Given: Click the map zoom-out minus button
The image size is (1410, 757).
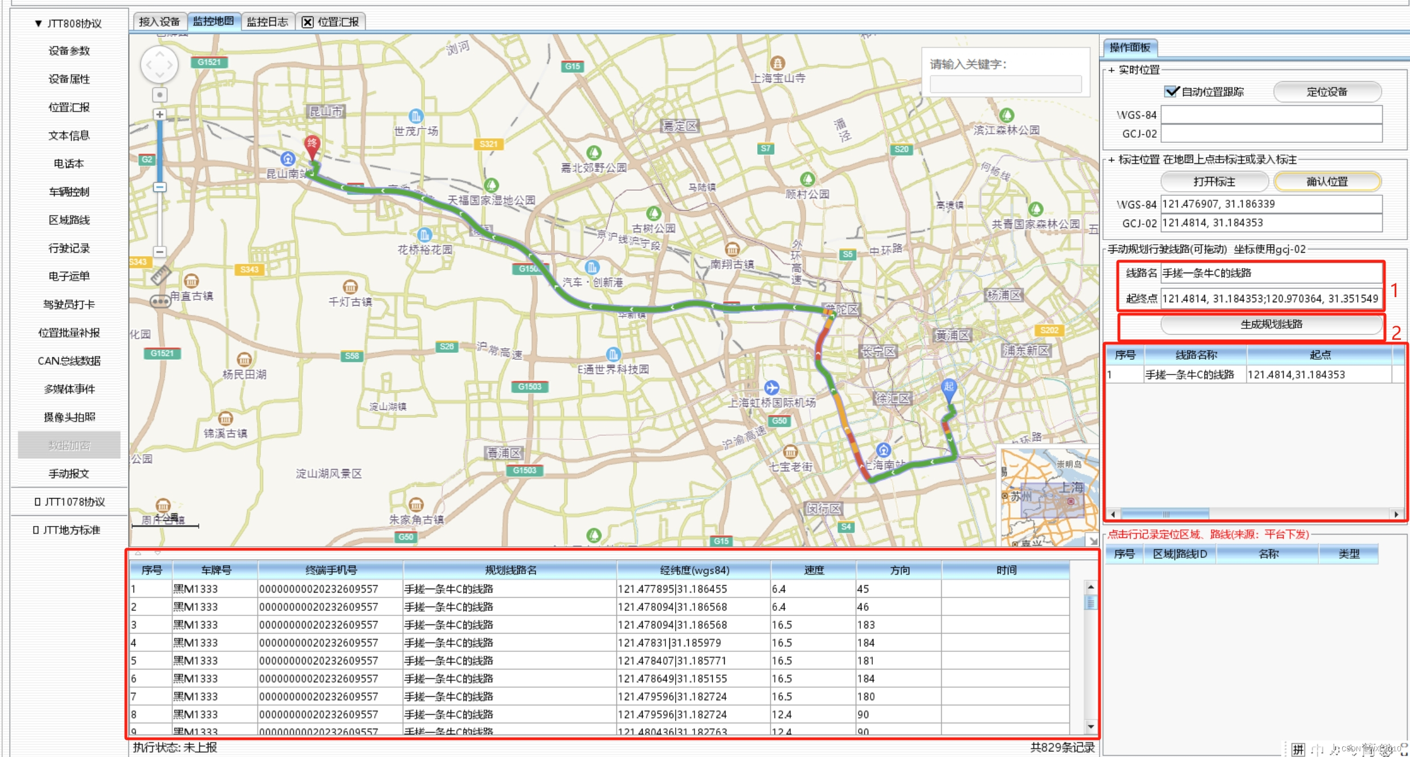Looking at the screenshot, I should coord(160,252).
